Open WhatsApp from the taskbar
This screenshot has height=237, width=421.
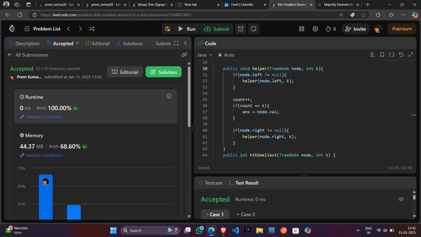tap(200, 230)
